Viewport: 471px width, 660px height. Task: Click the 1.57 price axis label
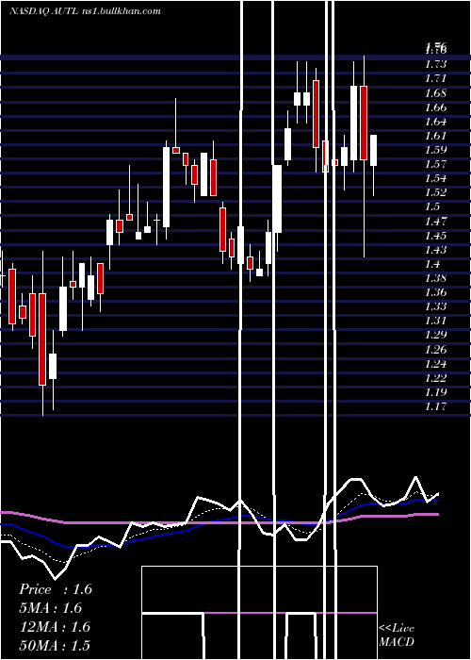pyautogui.click(x=435, y=164)
